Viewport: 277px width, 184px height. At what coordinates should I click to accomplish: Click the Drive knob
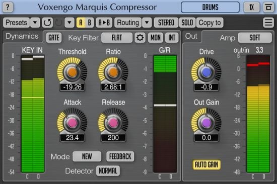[x=206, y=72]
